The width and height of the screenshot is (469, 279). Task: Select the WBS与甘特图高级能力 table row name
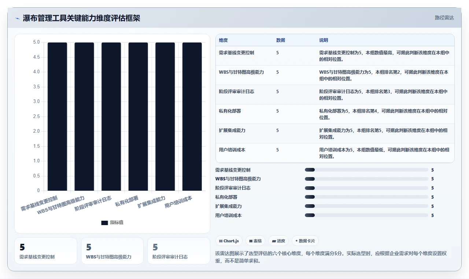tap(241, 72)
